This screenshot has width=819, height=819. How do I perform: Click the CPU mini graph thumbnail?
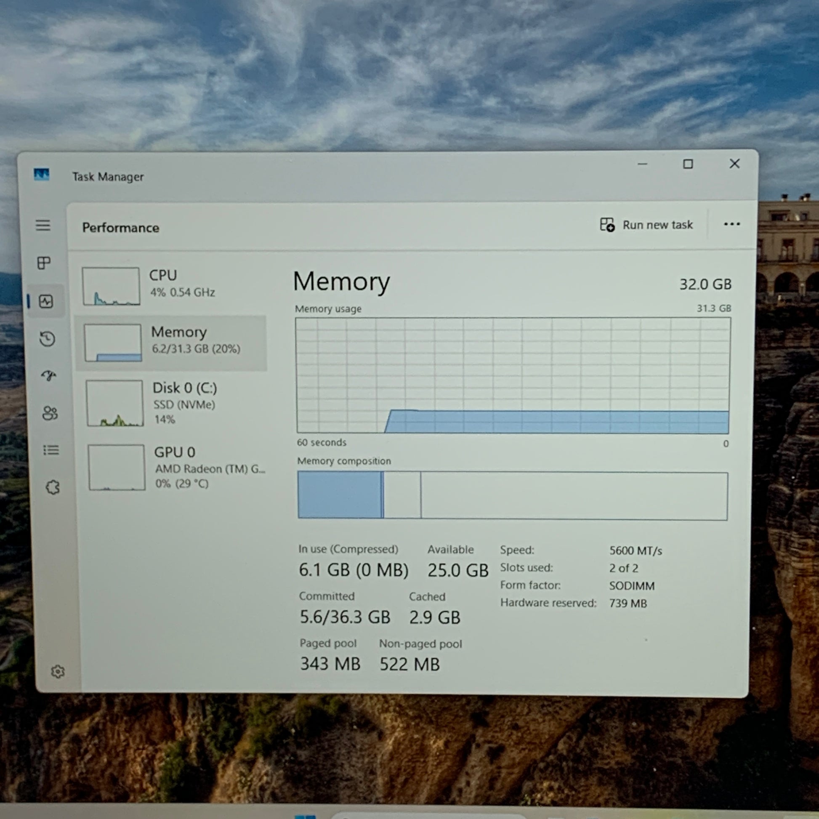(111, 286)
